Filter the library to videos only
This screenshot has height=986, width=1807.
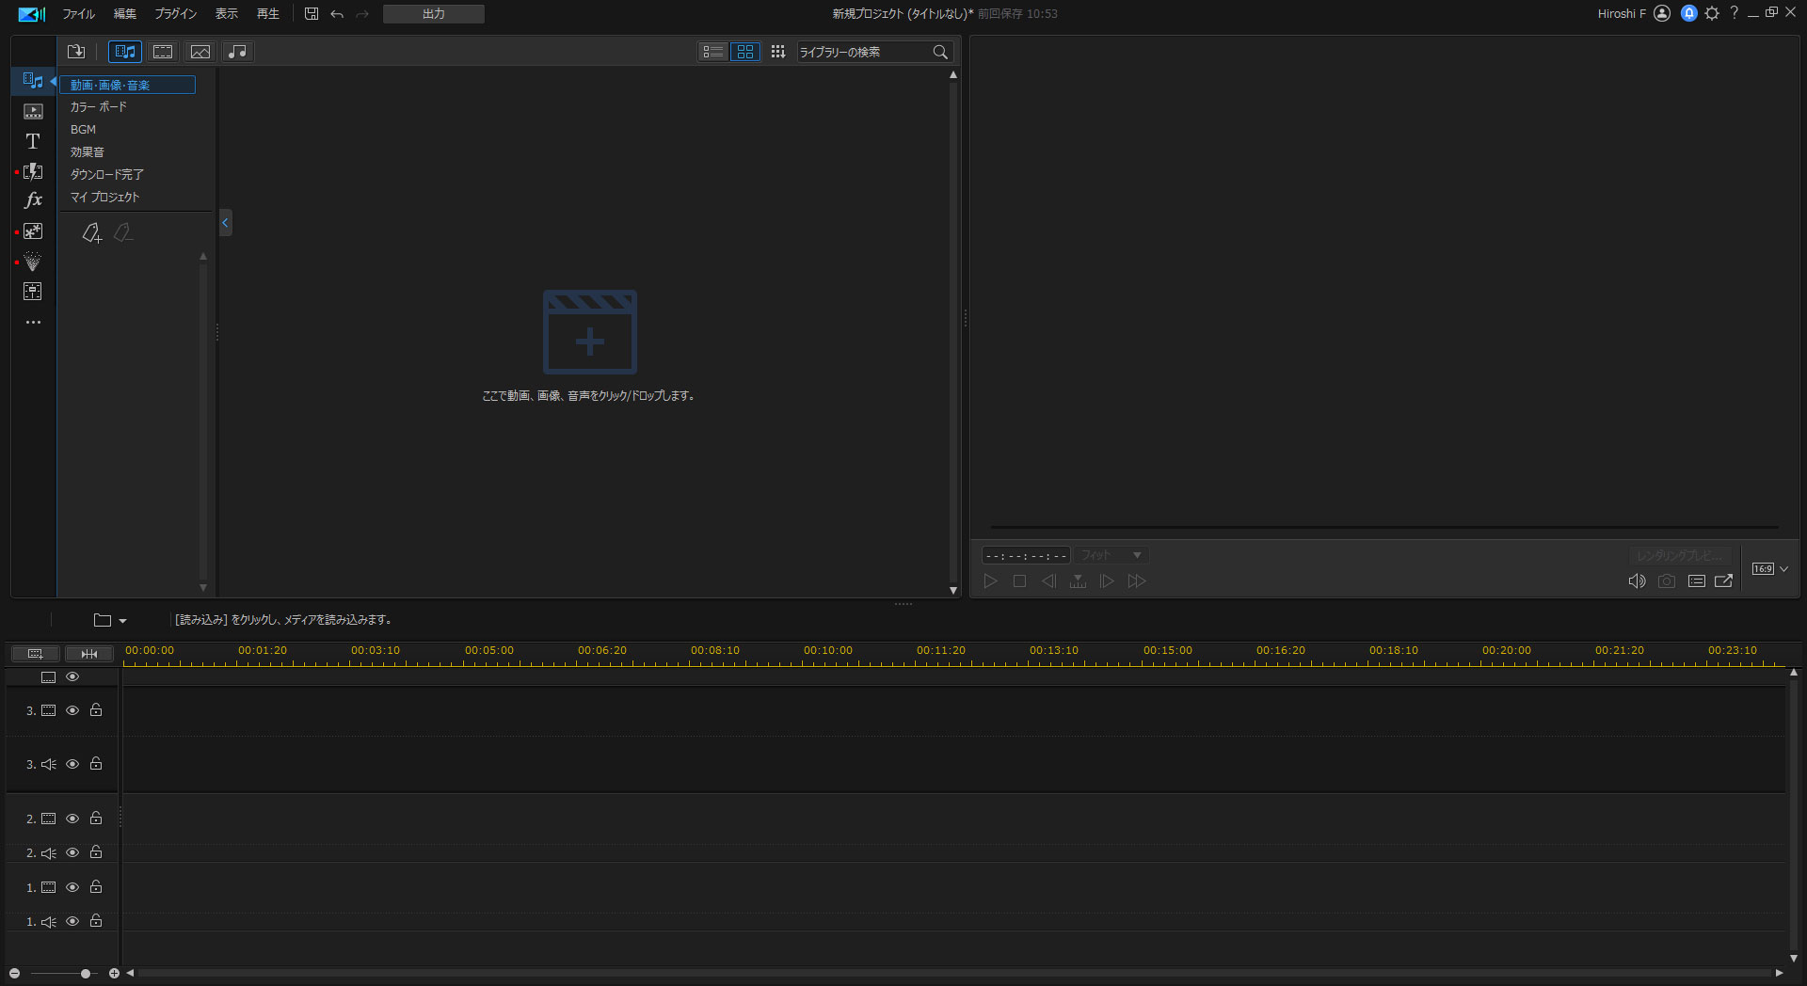pos(163,52)
